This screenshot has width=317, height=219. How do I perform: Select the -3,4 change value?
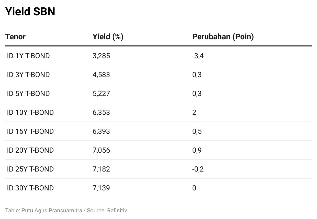pos(198,56)
